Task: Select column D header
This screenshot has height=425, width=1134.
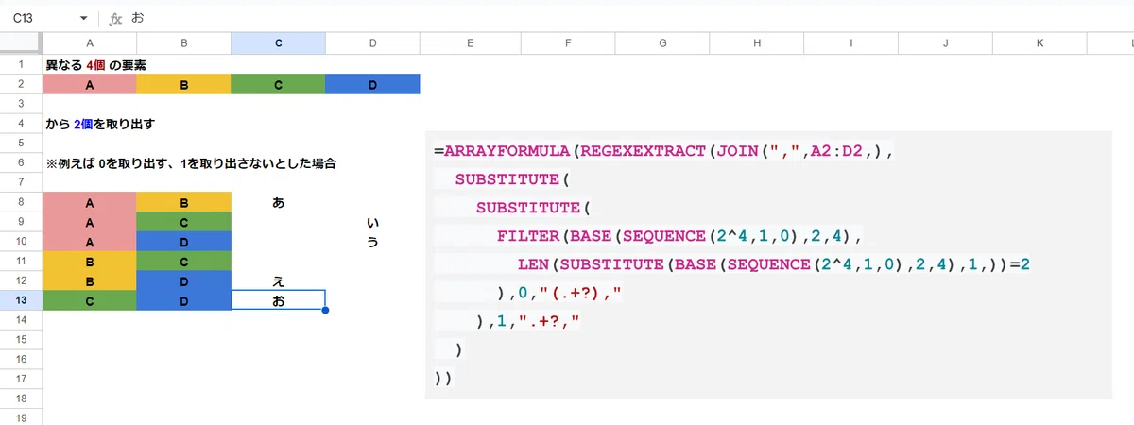Action: tap(373, 44)
